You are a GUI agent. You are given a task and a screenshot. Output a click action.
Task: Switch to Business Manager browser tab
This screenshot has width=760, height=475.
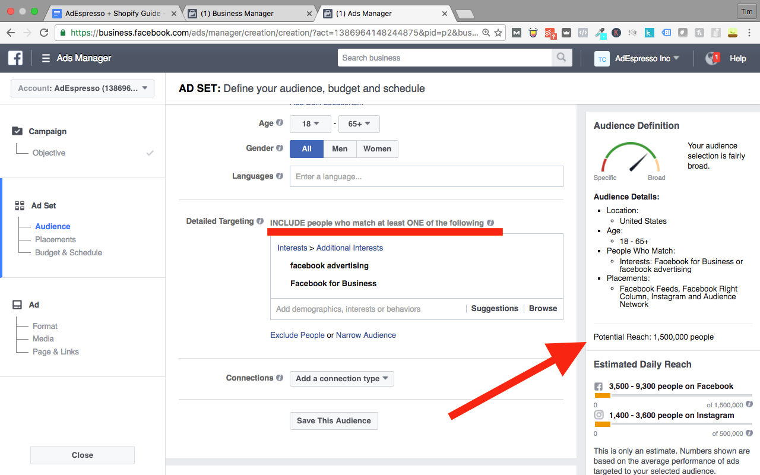248,13
